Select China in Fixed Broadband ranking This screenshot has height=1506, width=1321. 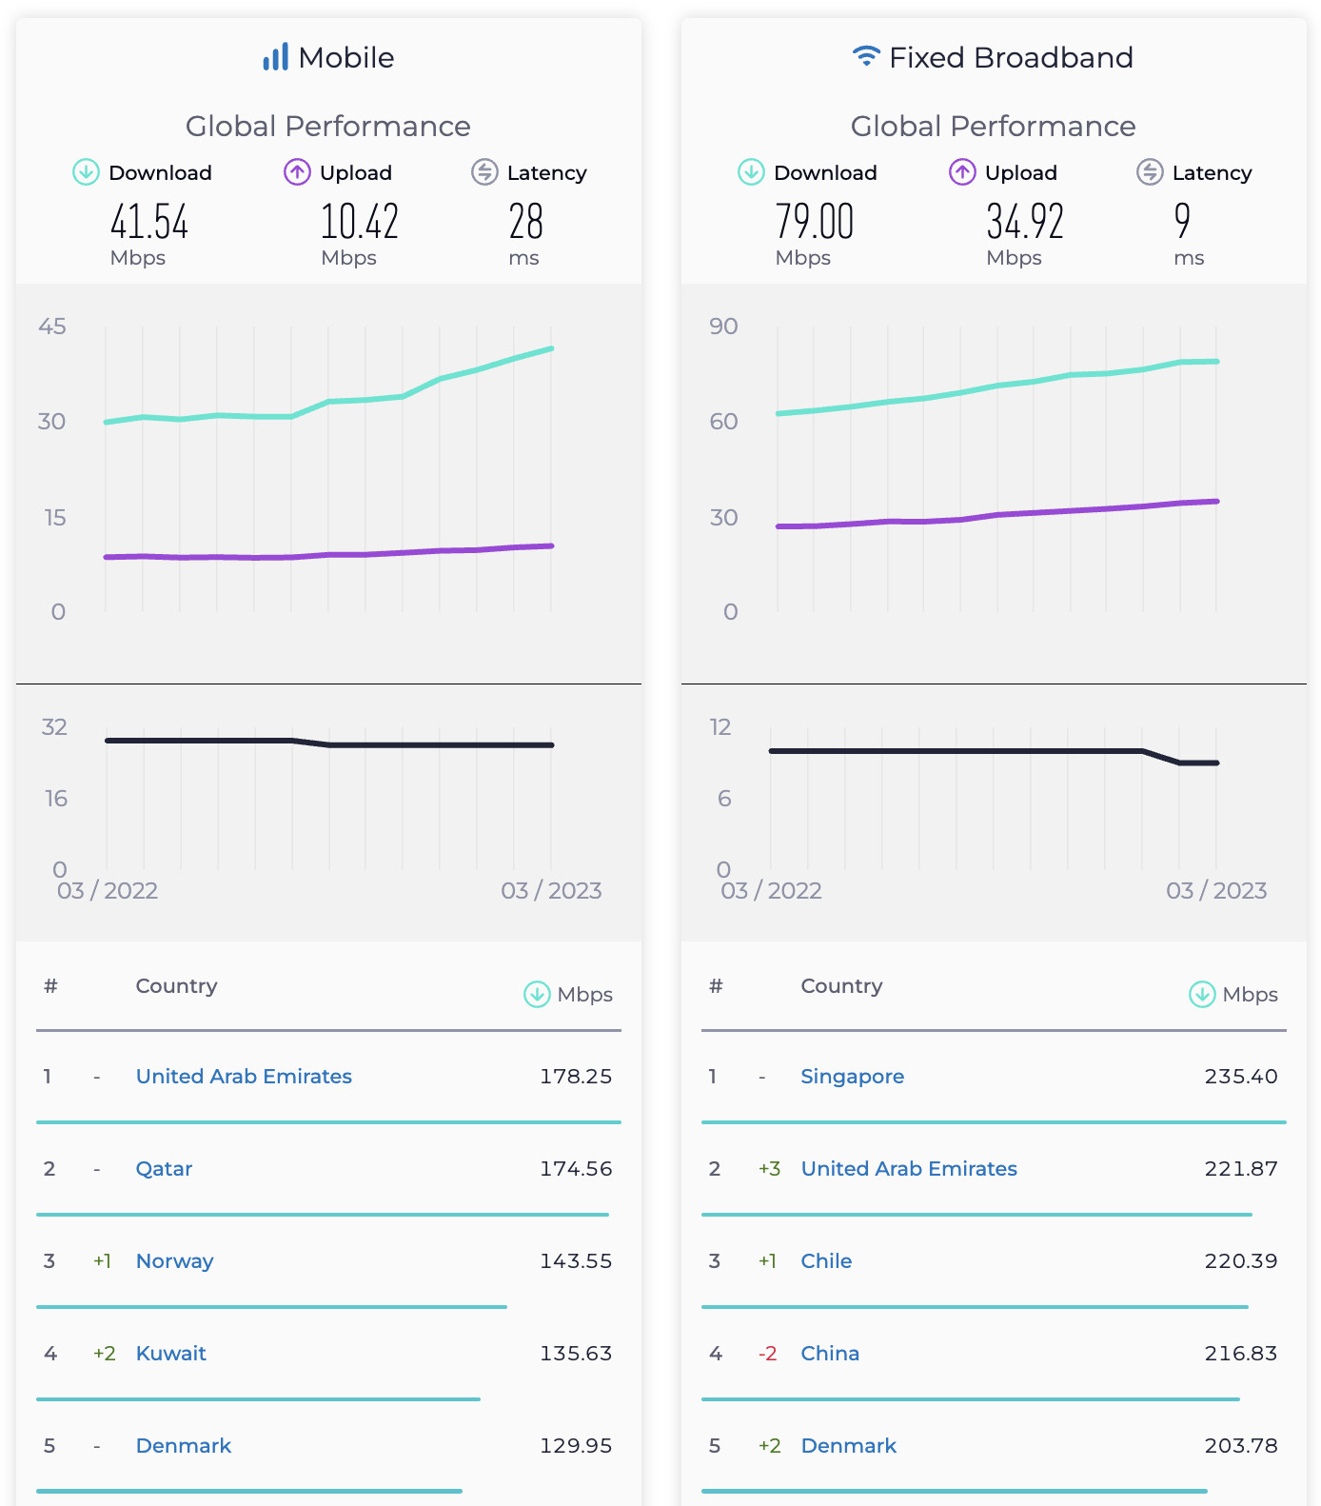click(x=830, y=1353)
